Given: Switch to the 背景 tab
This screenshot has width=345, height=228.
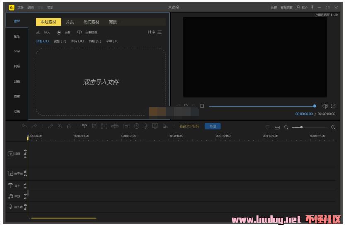Looking at the screenshot, I should (113, 22).
